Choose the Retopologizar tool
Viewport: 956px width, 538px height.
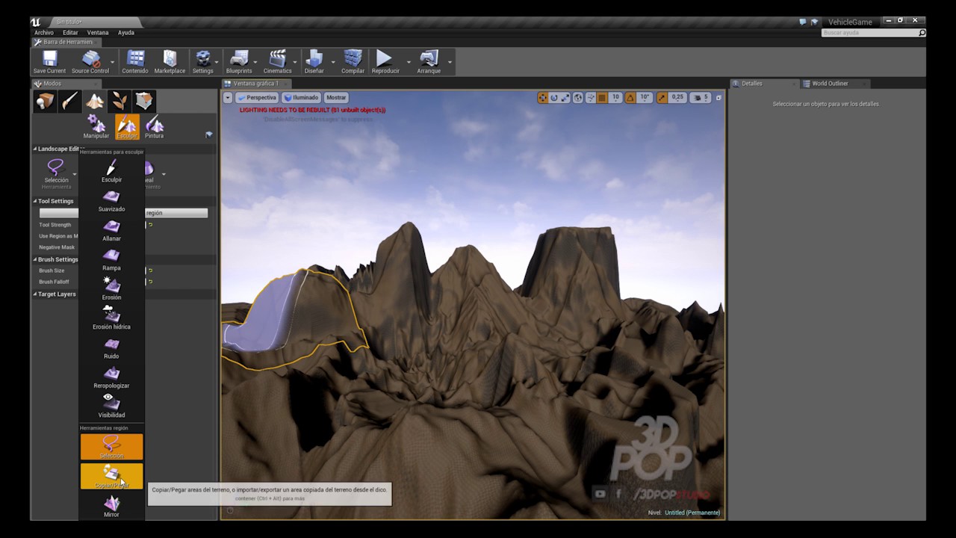tap(111, 377)
